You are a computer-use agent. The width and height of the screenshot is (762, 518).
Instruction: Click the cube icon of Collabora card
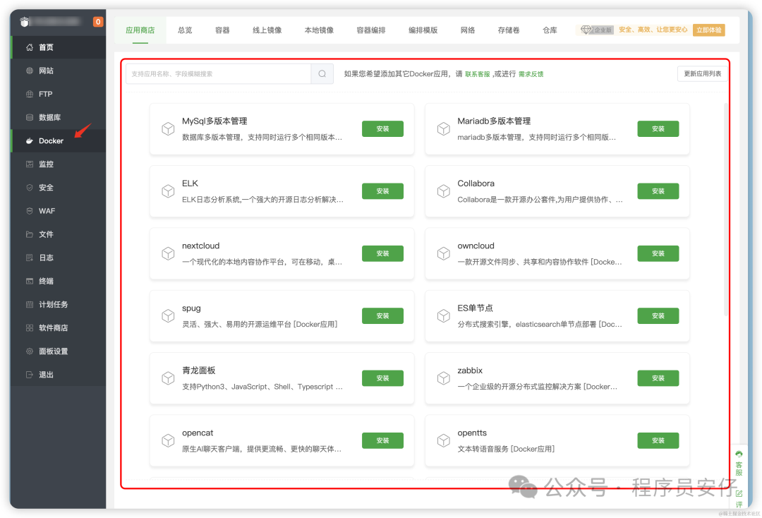tap(444, 191)
